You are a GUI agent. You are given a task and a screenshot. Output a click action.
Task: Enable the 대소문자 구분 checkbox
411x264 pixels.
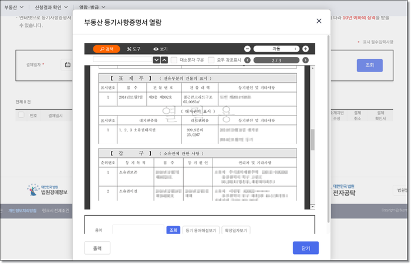pyautogui.click(x=174, y=60)
